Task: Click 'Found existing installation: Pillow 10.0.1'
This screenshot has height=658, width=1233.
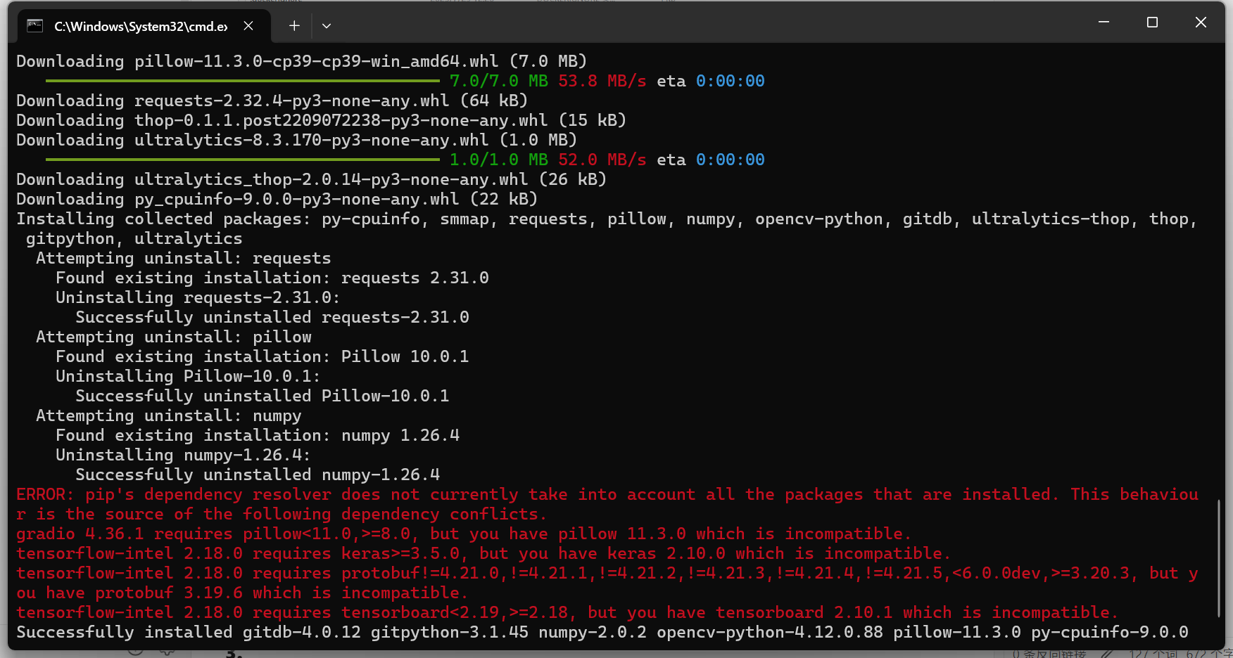Action: click(263, 356)
